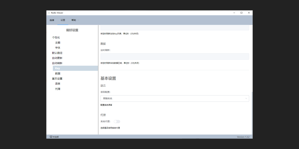Minimize the Redis Viewer window
Viewport: 299px width, 149px height.
point(234,13)
